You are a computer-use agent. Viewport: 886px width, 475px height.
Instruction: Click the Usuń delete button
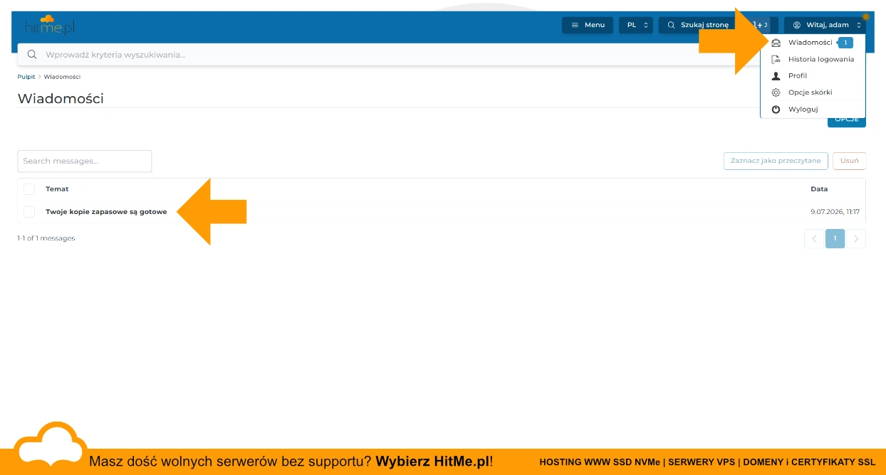point(849,161)
